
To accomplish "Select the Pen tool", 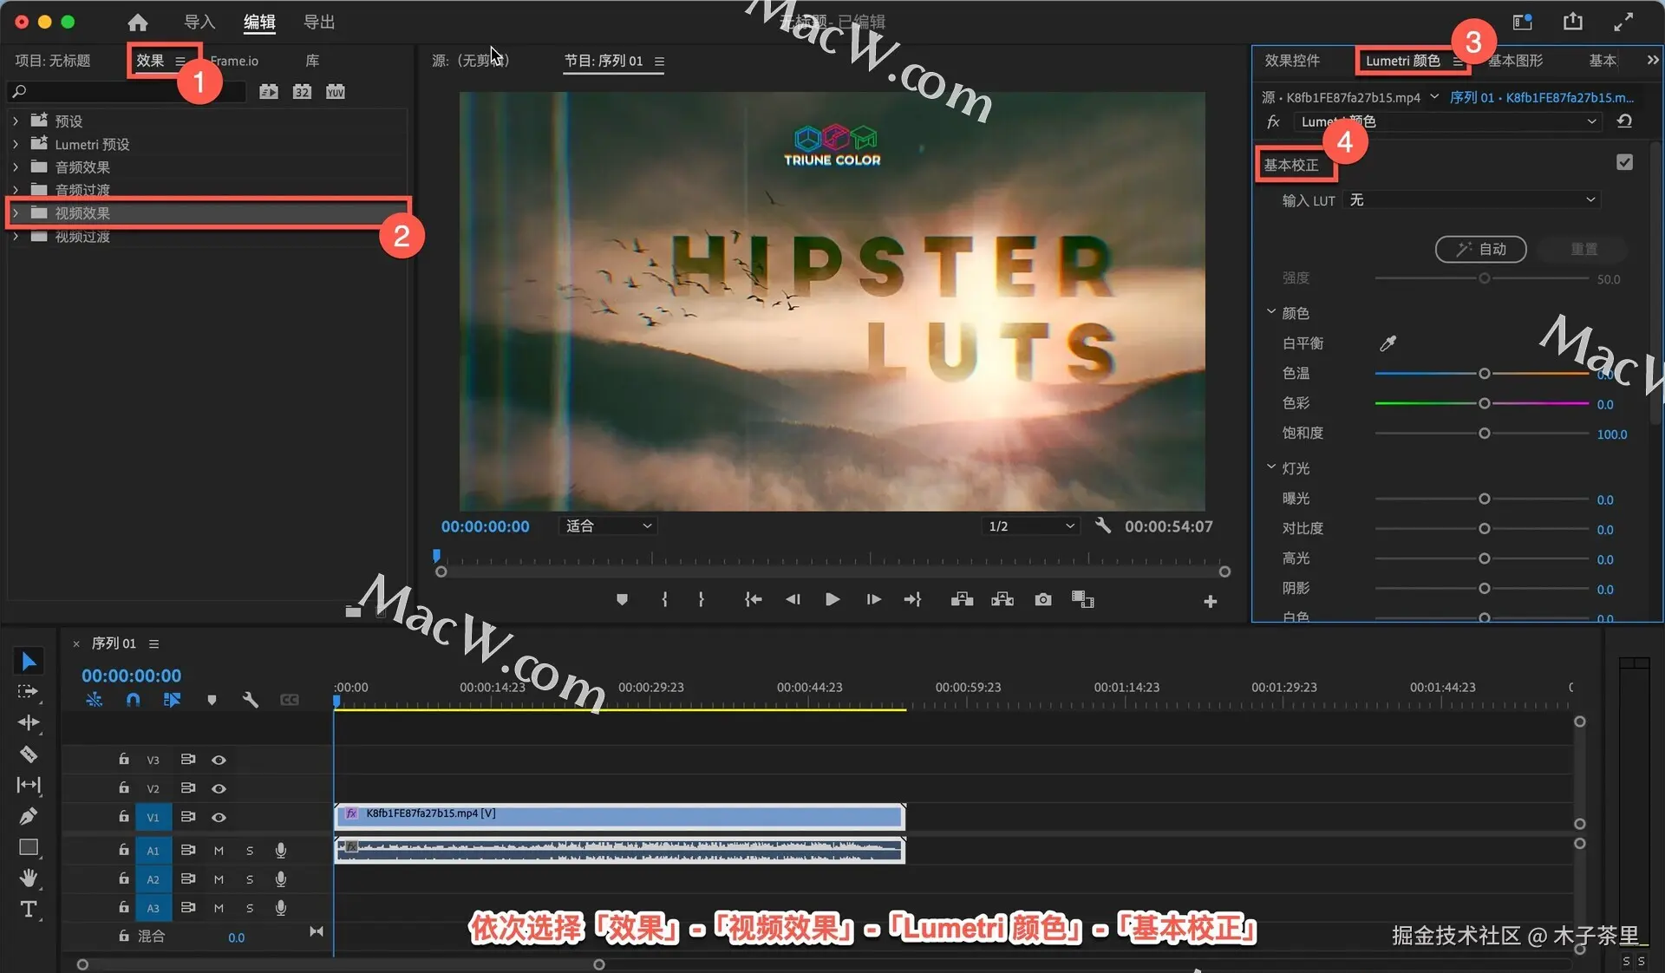I will coord(28,816).
